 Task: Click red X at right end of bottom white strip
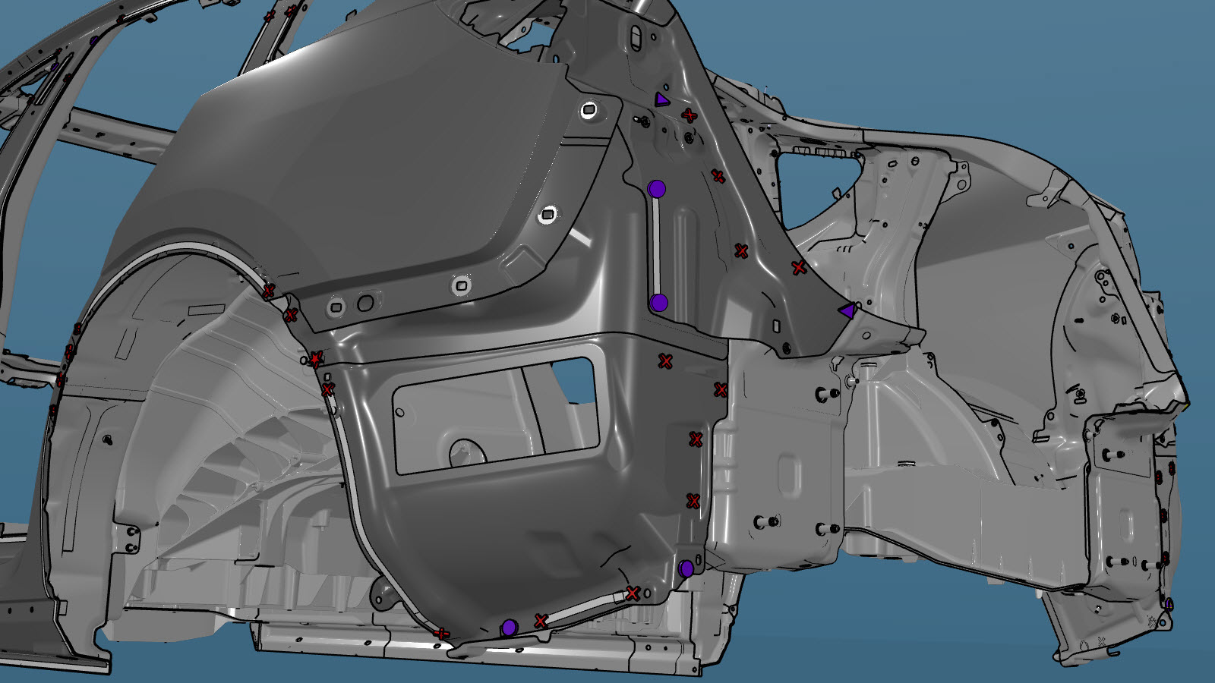633,593
